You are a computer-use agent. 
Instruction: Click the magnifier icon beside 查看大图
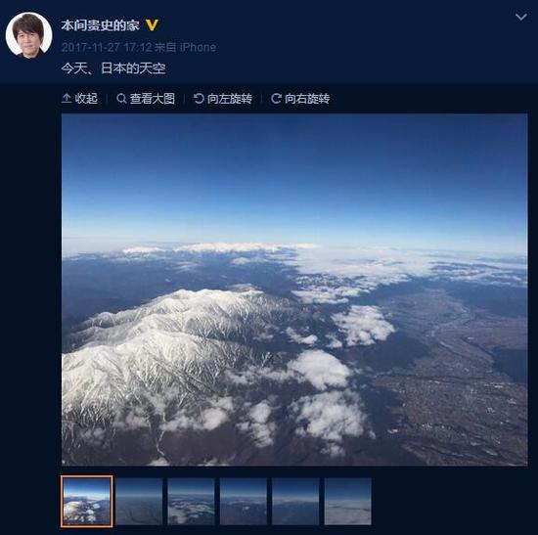click(121, 99)
